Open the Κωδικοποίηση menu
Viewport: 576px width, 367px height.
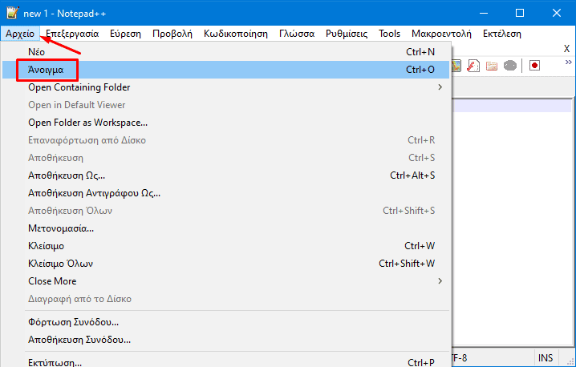pos(236,34)
